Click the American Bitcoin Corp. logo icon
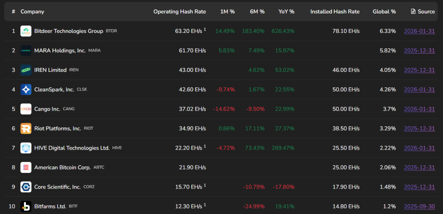 coord(26,167)
